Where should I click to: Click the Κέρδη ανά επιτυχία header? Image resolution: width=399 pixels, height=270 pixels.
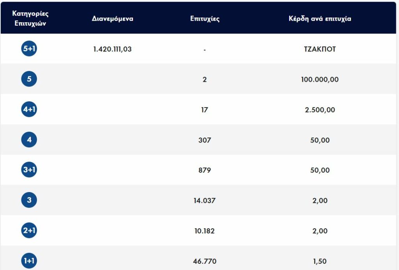point(320,19)
